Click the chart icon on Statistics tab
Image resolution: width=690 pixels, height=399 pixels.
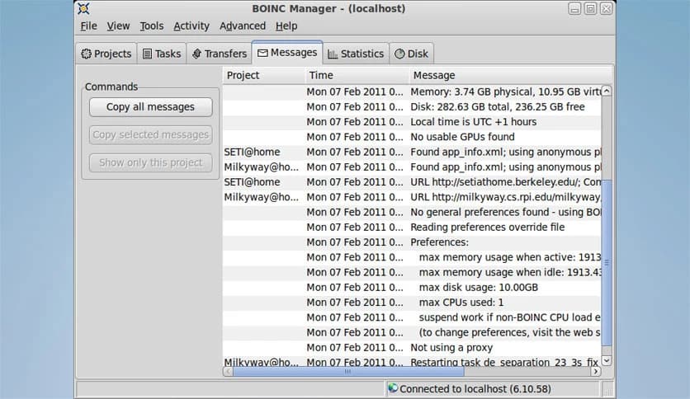(333, 54)
